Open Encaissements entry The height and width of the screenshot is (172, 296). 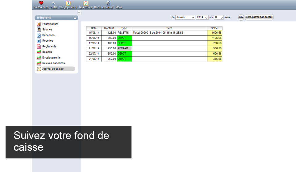[x=51, y=58]
